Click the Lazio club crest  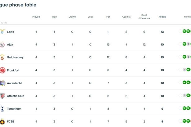tap(2, 32)
